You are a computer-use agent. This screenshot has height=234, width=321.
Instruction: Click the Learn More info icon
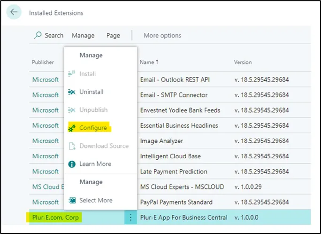pyautogui.click(x=72, y=164)
